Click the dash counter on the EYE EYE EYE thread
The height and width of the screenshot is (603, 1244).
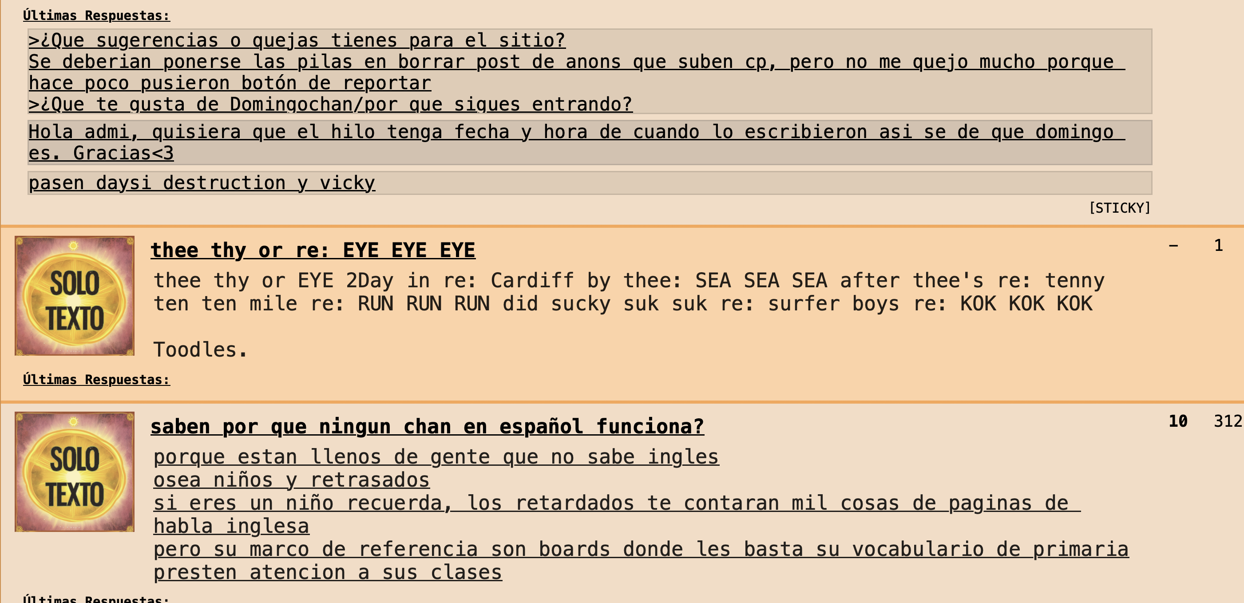(x=1173, y=246)
